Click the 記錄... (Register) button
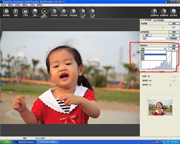Image resolution: width=180 pixels, height=144 pixels. coord(174,35)
